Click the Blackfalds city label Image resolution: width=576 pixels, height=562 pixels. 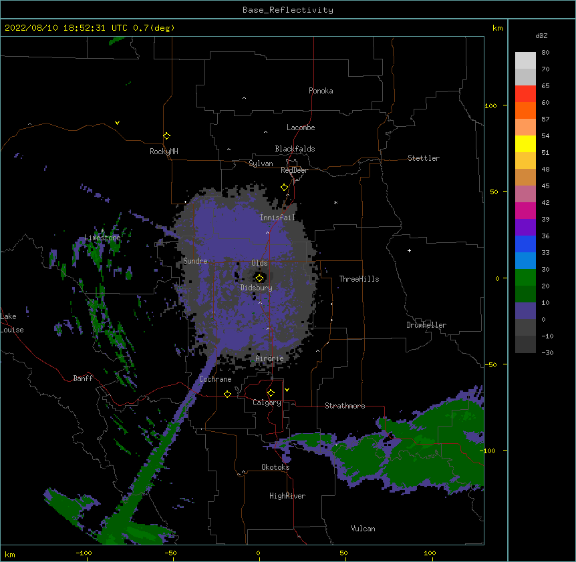(295, 149)
